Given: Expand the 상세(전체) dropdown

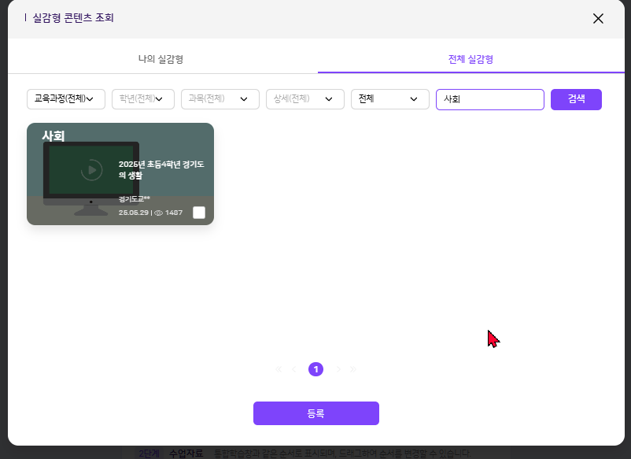Looking at the screenshot, I should pos(304,99).
